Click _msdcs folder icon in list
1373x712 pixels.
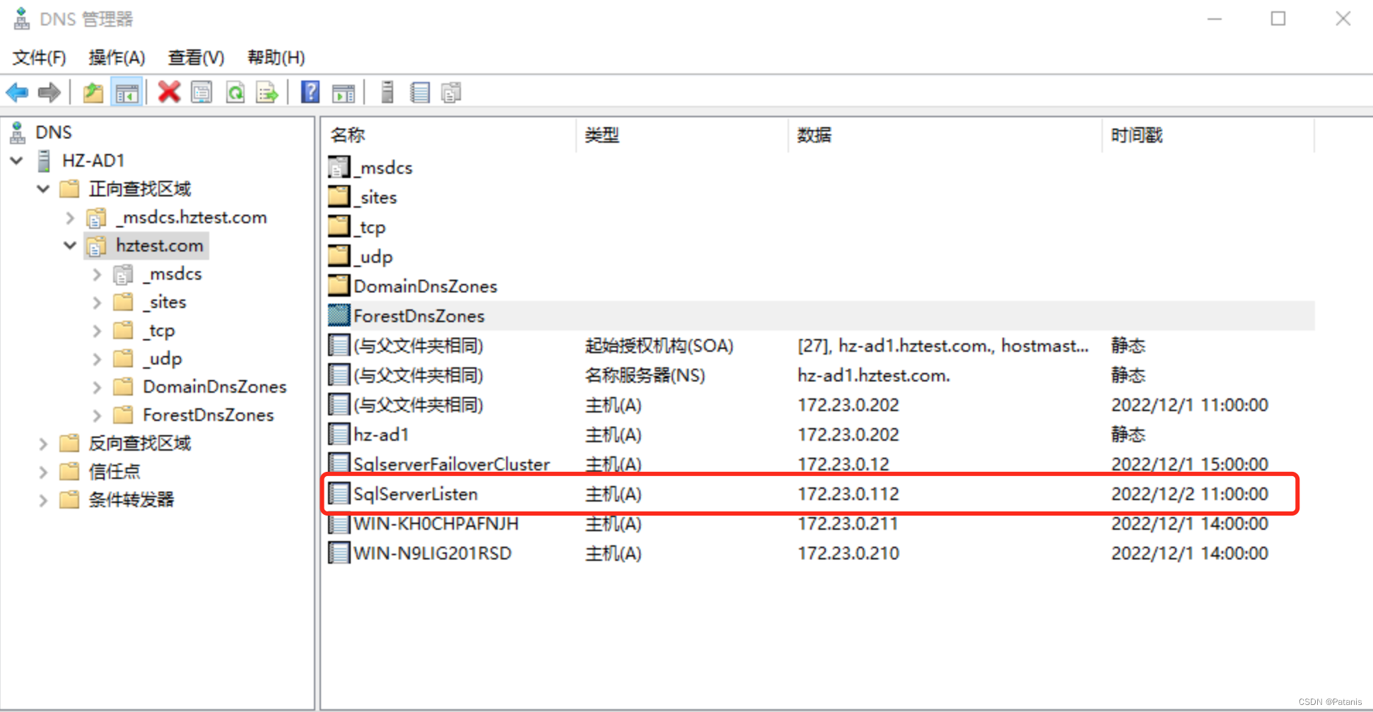339,167
